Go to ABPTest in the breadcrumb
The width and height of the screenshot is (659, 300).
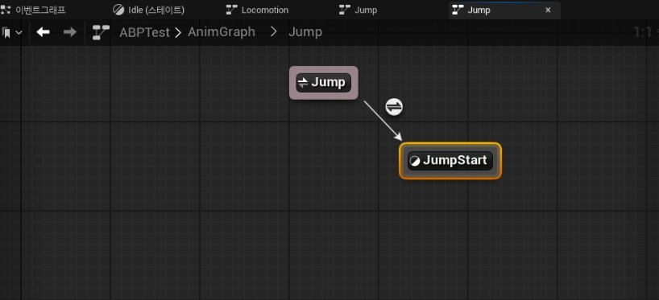tap(144, 32)
